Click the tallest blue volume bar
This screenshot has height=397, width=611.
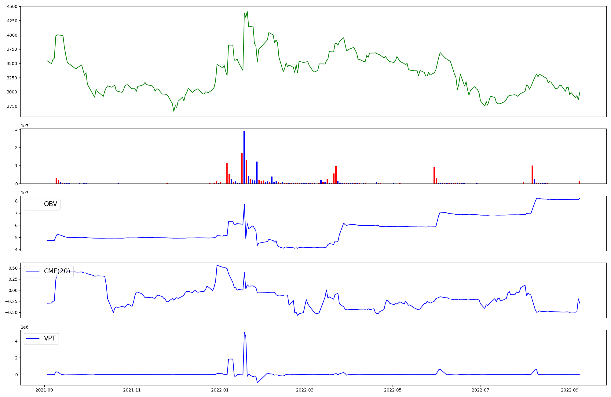pyautogui.click(x=244, y=157)
